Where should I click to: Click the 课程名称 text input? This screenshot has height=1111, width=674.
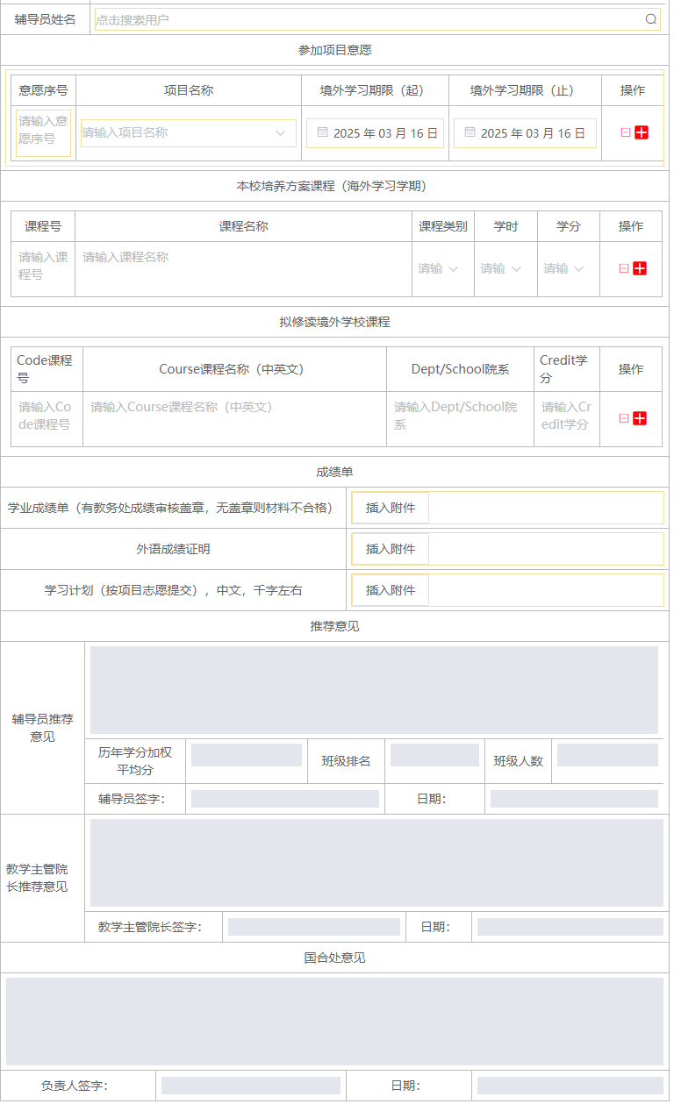coord(242,258)
